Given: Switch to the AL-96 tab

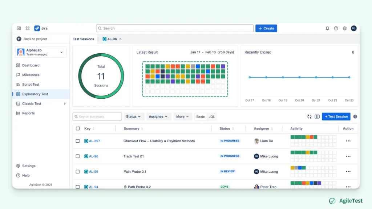Looking at the screenshot, I should [112, 39].
